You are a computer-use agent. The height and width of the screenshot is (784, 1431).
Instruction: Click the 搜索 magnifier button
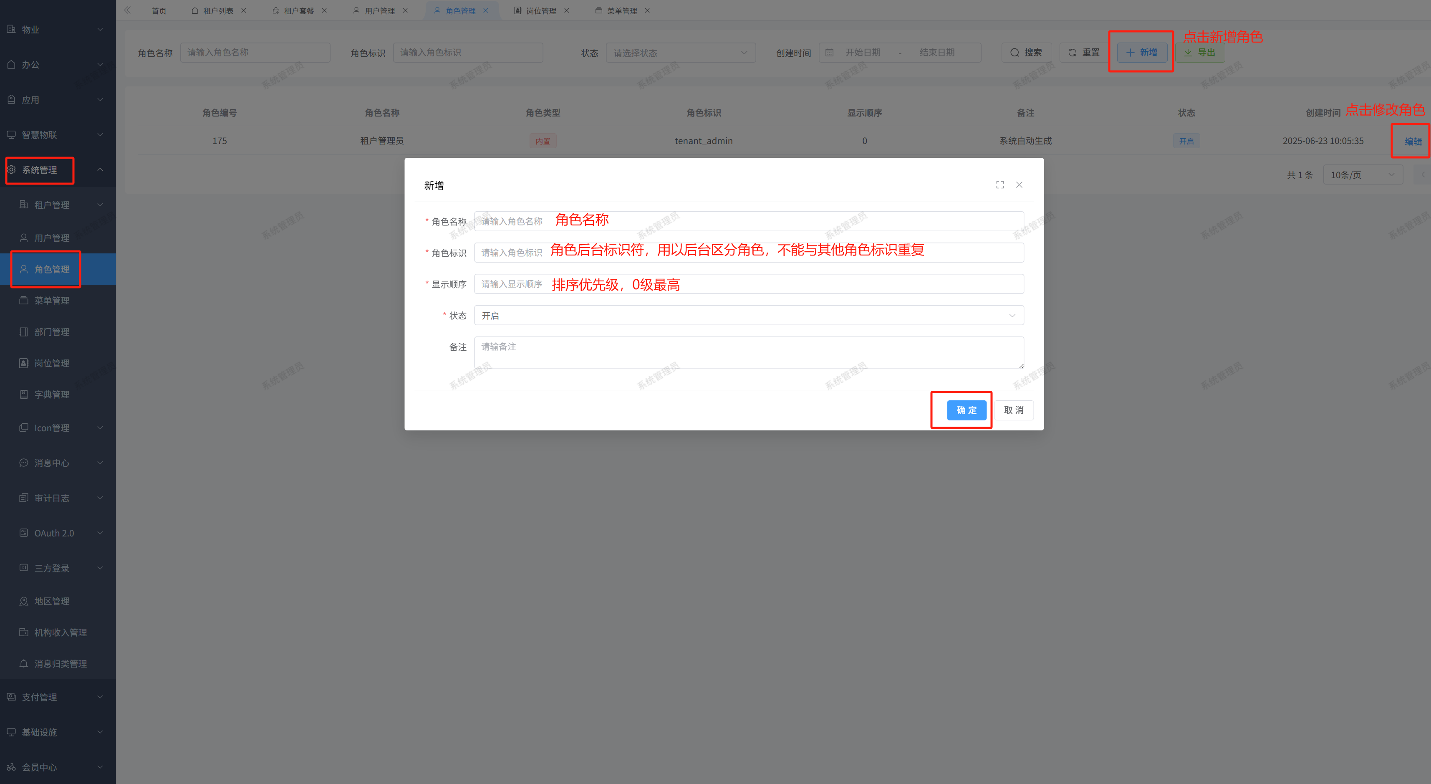coord(1026,53)
